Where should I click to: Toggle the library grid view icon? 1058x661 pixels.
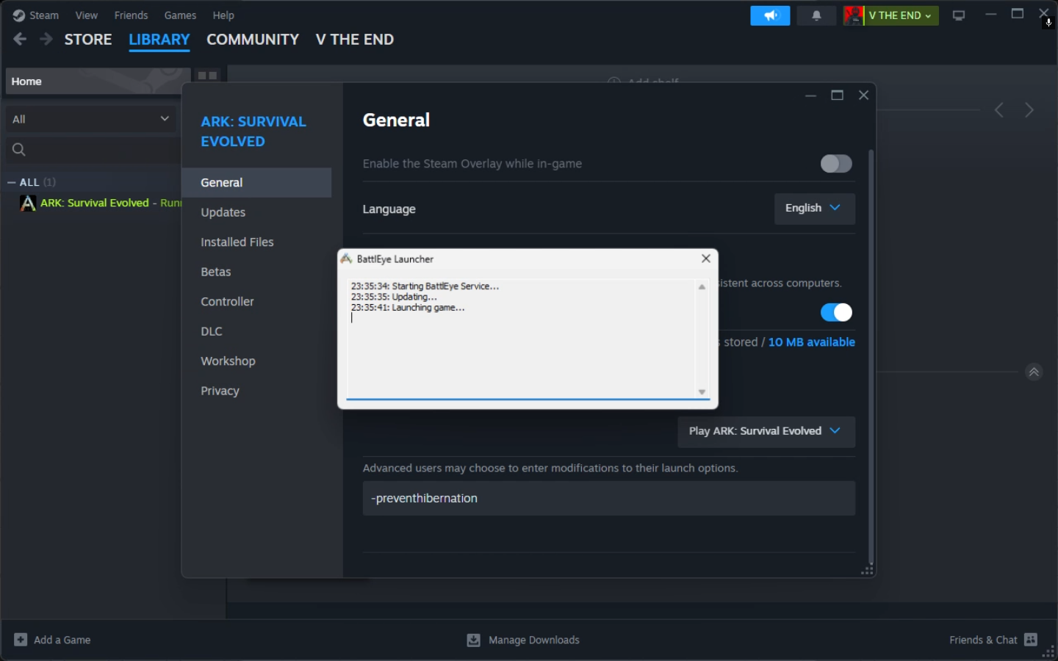point(207,76)
